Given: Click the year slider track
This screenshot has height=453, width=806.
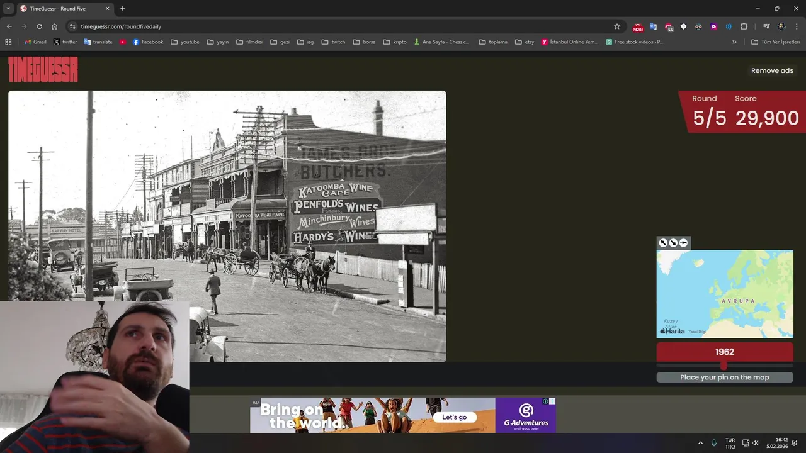Looking at the screenshot, I should 725,366.
